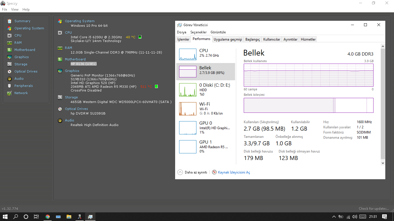Screen dimensions: 394x221
Task: Switch to the Başlangıç tab
Action: pos(252,39)
